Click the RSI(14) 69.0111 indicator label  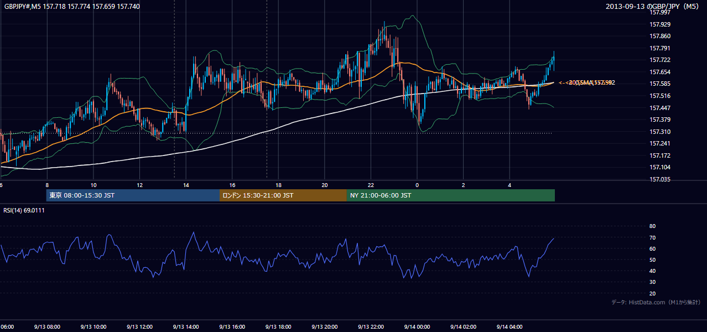[24, 210]
